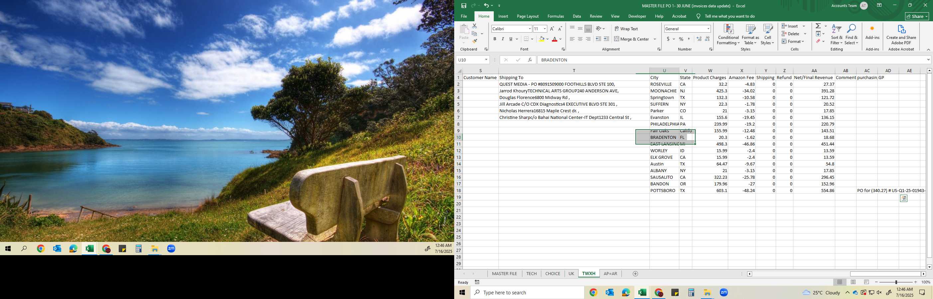This screenshot has width=933, height=299.
Task: Expand the Name Box dropdown showing U10
Action: pos(486,60)
